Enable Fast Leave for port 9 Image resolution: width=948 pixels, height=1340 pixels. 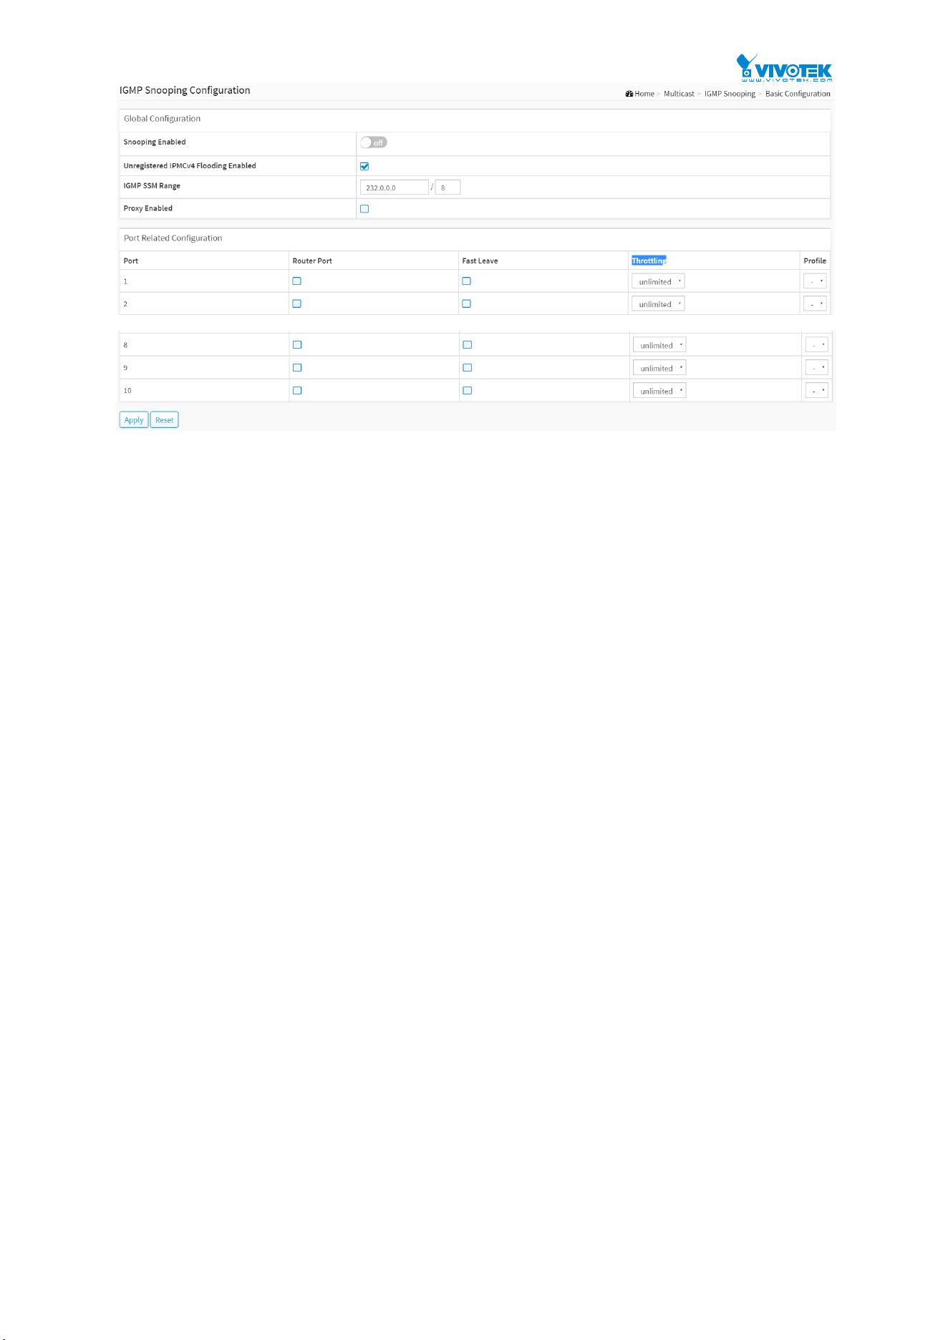(467, 368)
